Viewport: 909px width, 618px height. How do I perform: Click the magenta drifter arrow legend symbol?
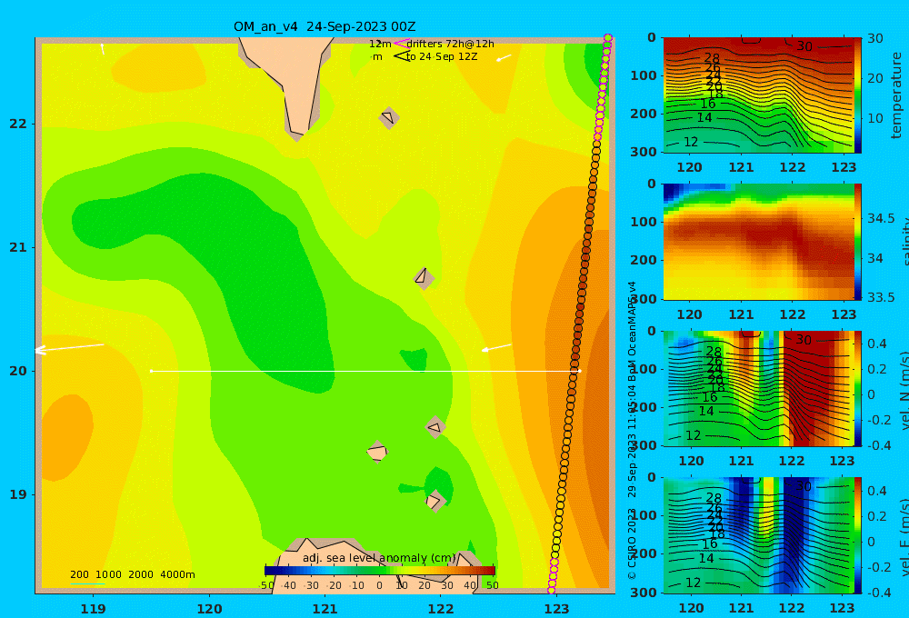(x=401, y=44)
